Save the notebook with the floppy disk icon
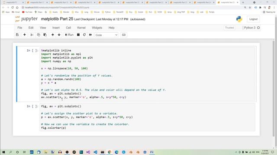The width and height of the screenshot is (277, 155). click(x=17, y=35)
